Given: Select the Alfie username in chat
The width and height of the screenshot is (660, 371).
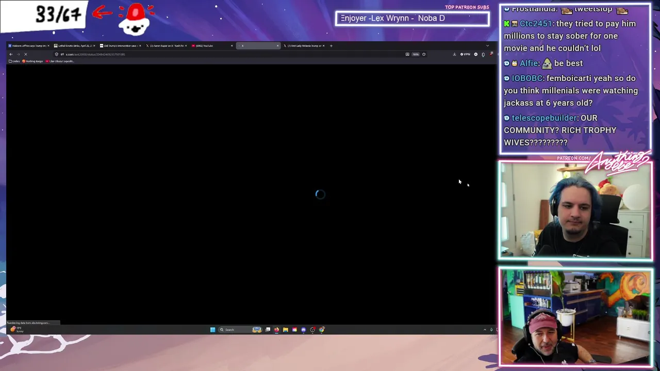Looking at the screenshot, I should [x=529, y=63].
